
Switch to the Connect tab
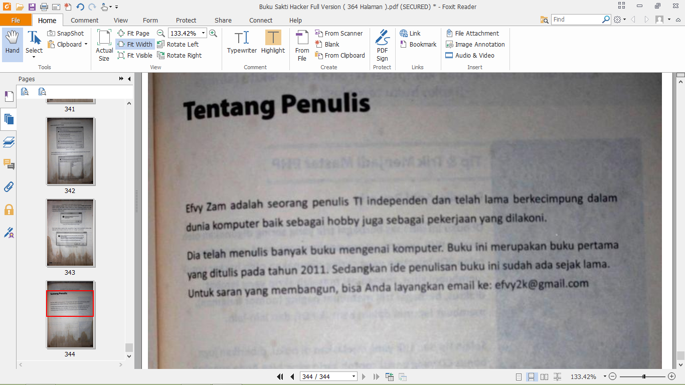point(261,20)
